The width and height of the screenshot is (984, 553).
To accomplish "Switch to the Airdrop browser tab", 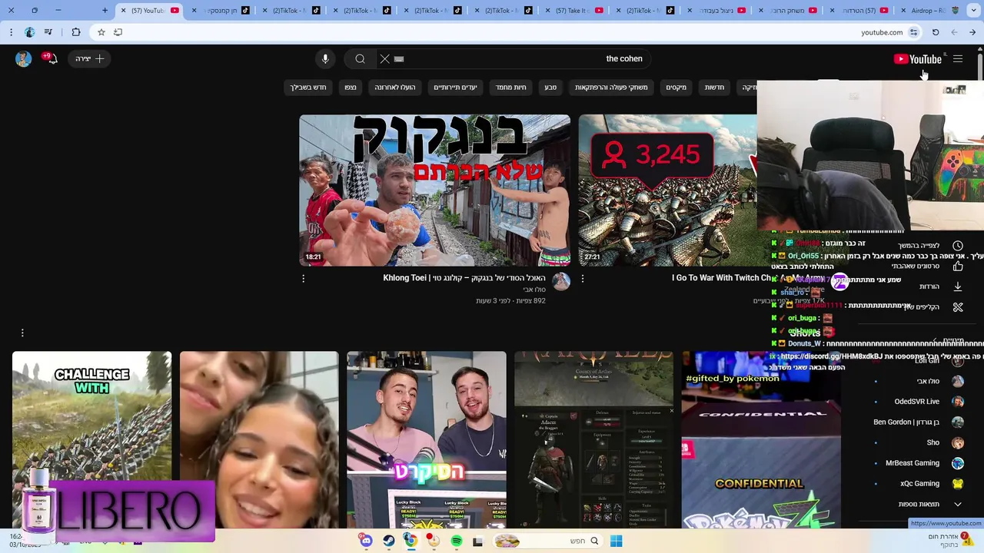I will pos(930,11).
